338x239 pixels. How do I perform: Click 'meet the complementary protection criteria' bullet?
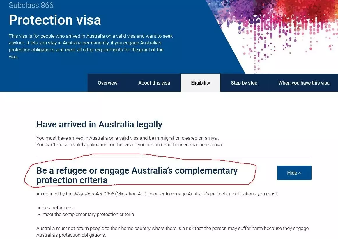tap(88, 214)
